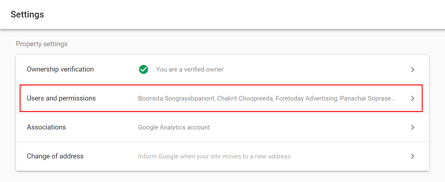Screen dimensions: 445x182
Task: Select the Users and permissions label
Action: point(61,98)
